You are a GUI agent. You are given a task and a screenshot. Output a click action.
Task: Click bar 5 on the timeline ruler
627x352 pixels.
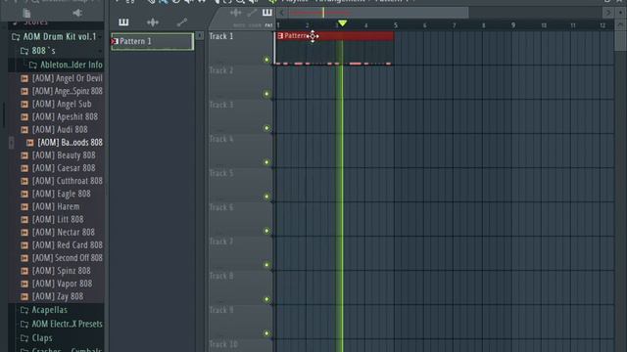pos(396,25)
